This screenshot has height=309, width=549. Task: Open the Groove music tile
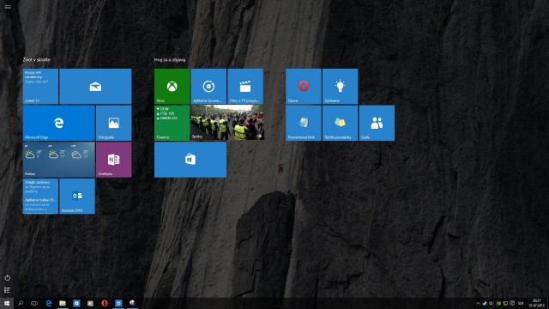click(x=208, y=86)
